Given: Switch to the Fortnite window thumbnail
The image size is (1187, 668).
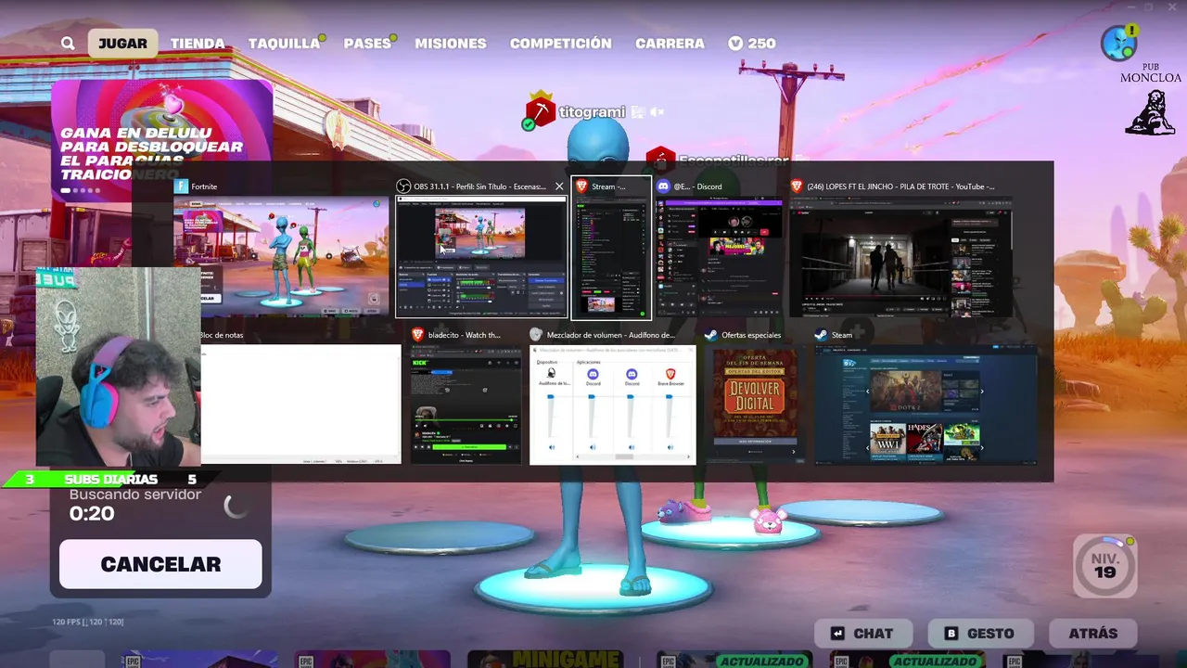Looking at the screenshot, I should tap(281, 255).
